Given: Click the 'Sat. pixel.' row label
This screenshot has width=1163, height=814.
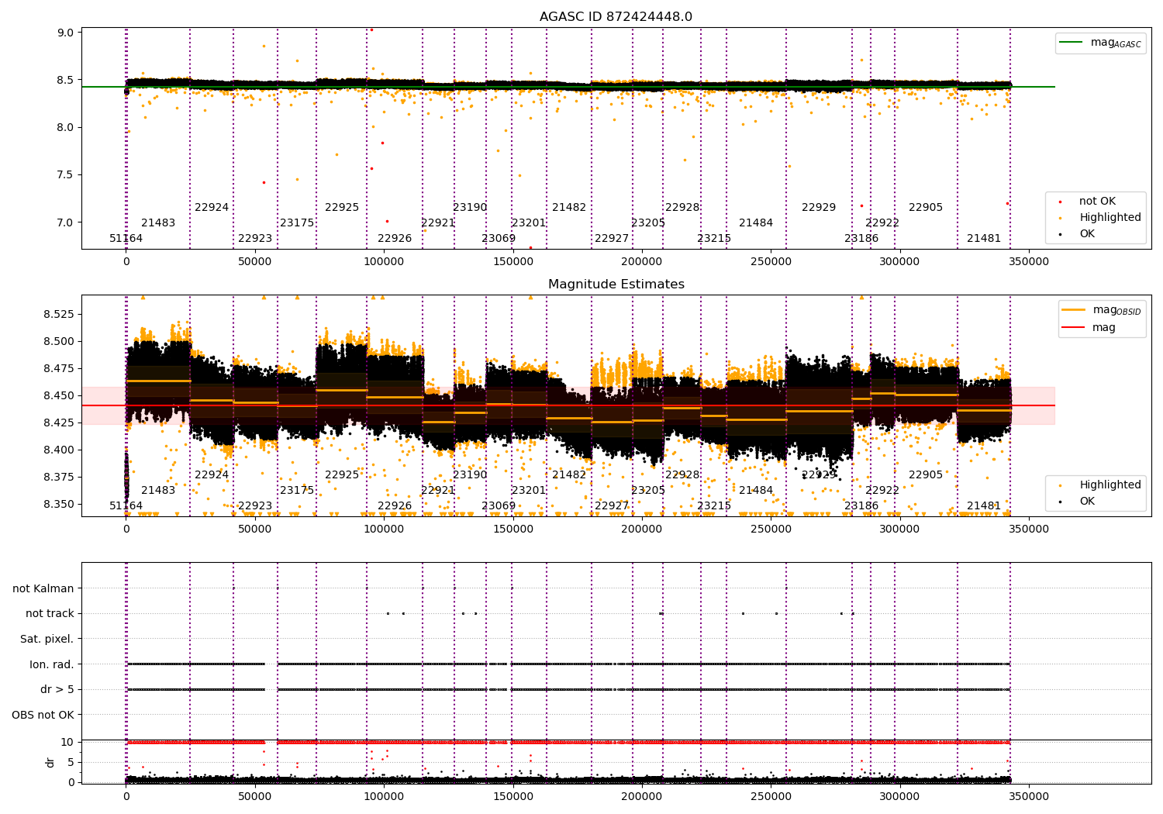Looking at the screenshot, I should pyautogui.click(x=47, y=639).
